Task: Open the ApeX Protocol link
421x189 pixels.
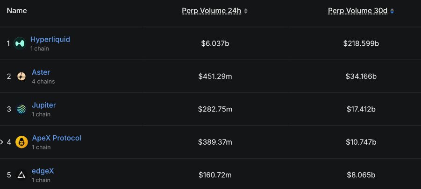Action: (56, 138)
